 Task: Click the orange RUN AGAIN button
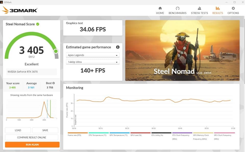32,145
